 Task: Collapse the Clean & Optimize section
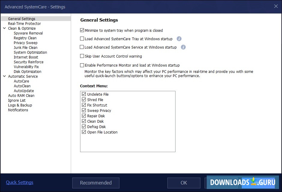[x=4, y=28]
